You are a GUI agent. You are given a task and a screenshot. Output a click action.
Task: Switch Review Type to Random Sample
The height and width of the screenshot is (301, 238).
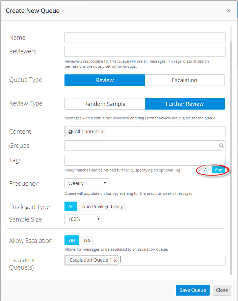(x=105, y=104)
